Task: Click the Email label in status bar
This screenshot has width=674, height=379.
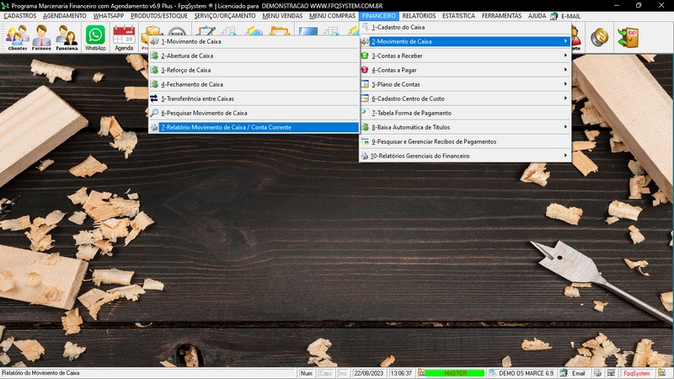Action: (578, 373)
